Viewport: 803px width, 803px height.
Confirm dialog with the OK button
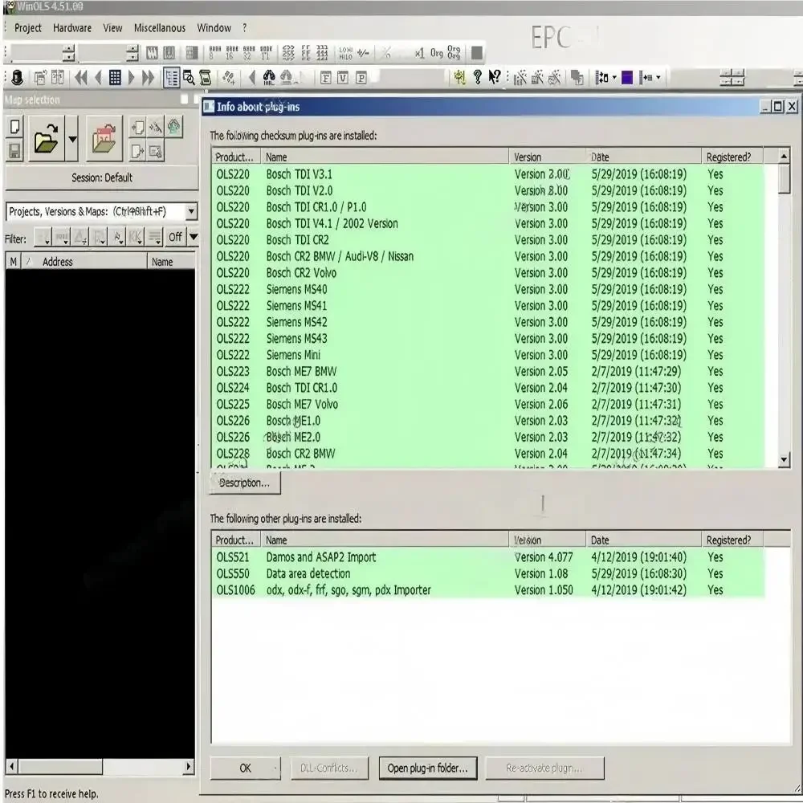click(x=245, y=768)
